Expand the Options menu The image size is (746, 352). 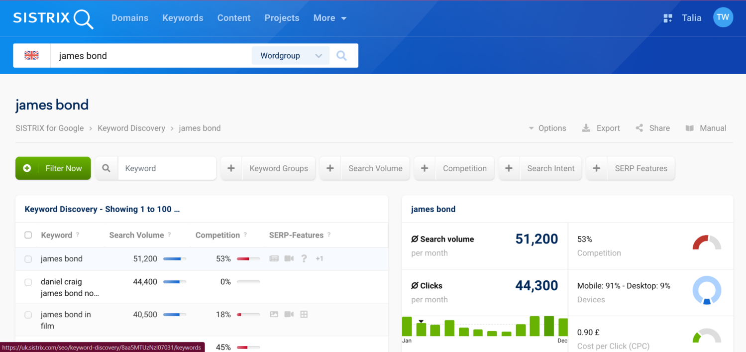click(547, 128)
